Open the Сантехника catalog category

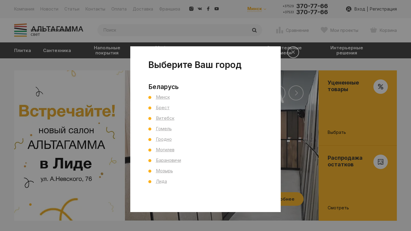pyautogui.click(x=57, y=51)
